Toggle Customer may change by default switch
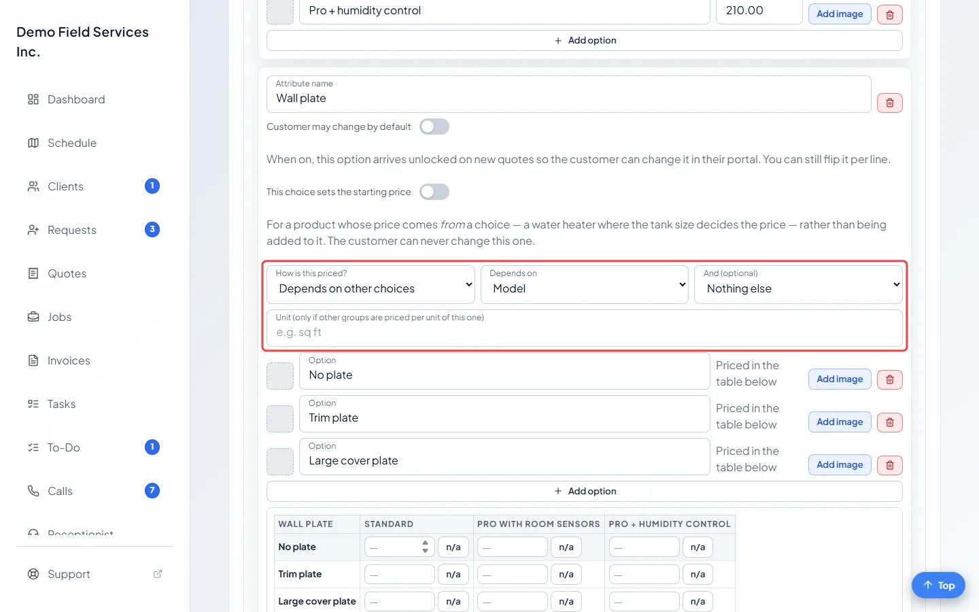The image size is (979, 612). tap(434, 126)
